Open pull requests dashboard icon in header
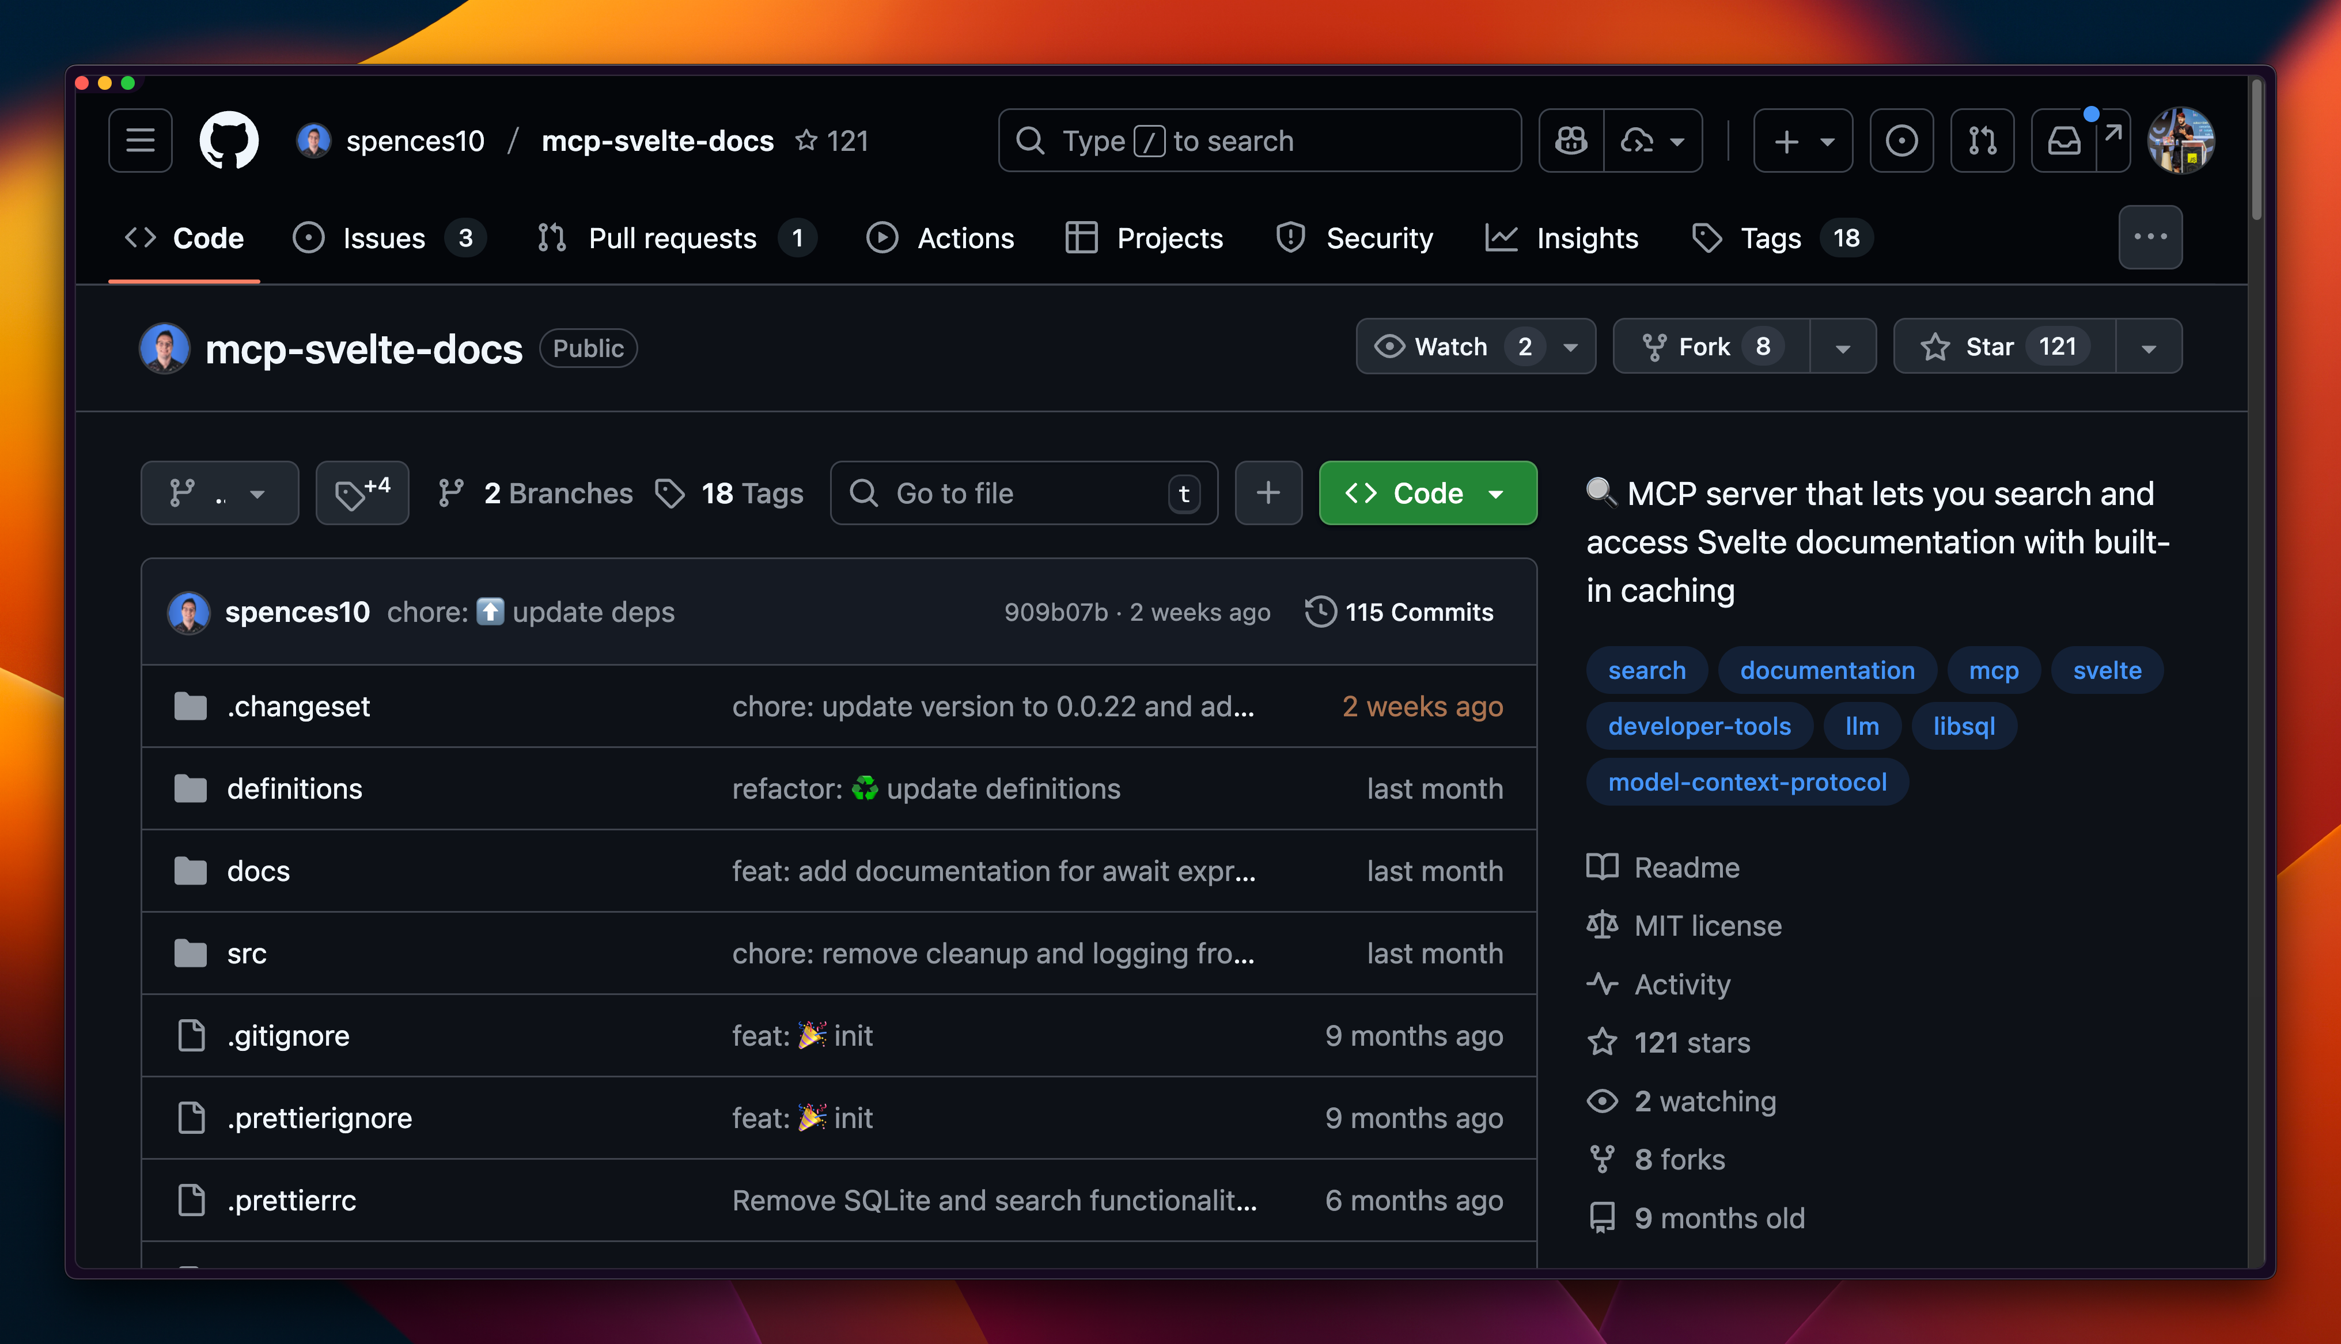2341x1344 pixels. [1982, 141]
